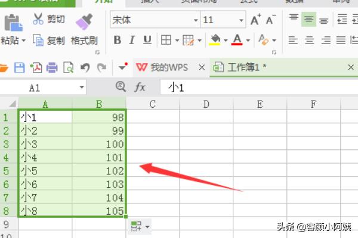Close the 我的WPS tab

[202, 67]
